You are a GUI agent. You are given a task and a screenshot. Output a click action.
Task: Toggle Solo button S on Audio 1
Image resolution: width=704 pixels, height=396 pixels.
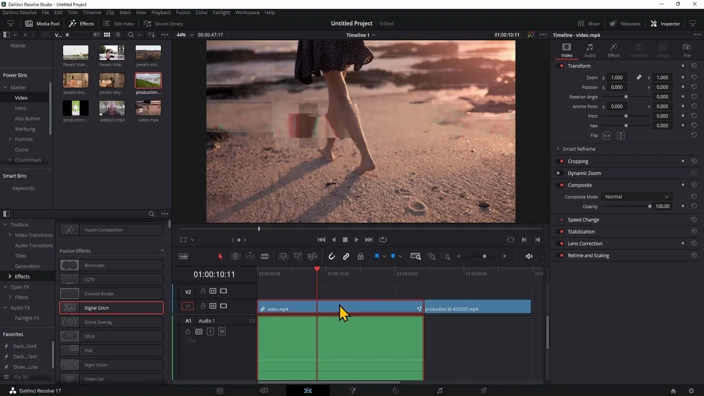(x=210, y=331)
